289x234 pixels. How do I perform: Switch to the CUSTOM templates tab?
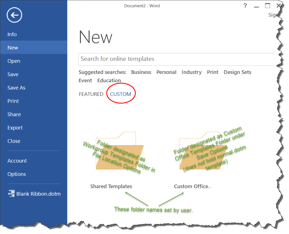click(120, 94)
